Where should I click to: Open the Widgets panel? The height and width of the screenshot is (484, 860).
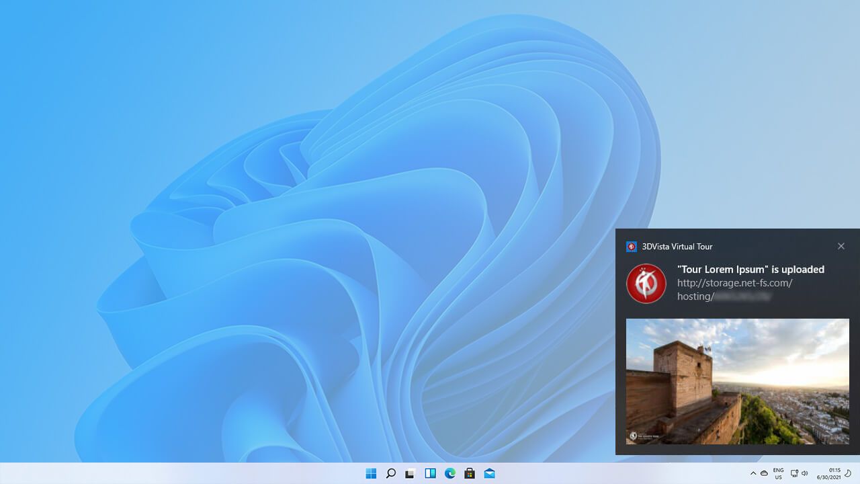pos(430,474)
